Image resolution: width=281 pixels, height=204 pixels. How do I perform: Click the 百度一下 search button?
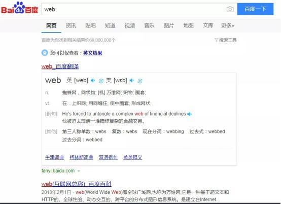[x=255, y=9]
